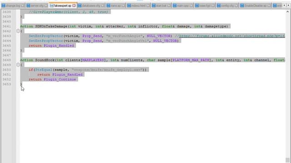This screenshot has height=163, width=291.
Task: Click PLATFORM_MAX_PATH in SoundHook signature
Action: point(191,60)
